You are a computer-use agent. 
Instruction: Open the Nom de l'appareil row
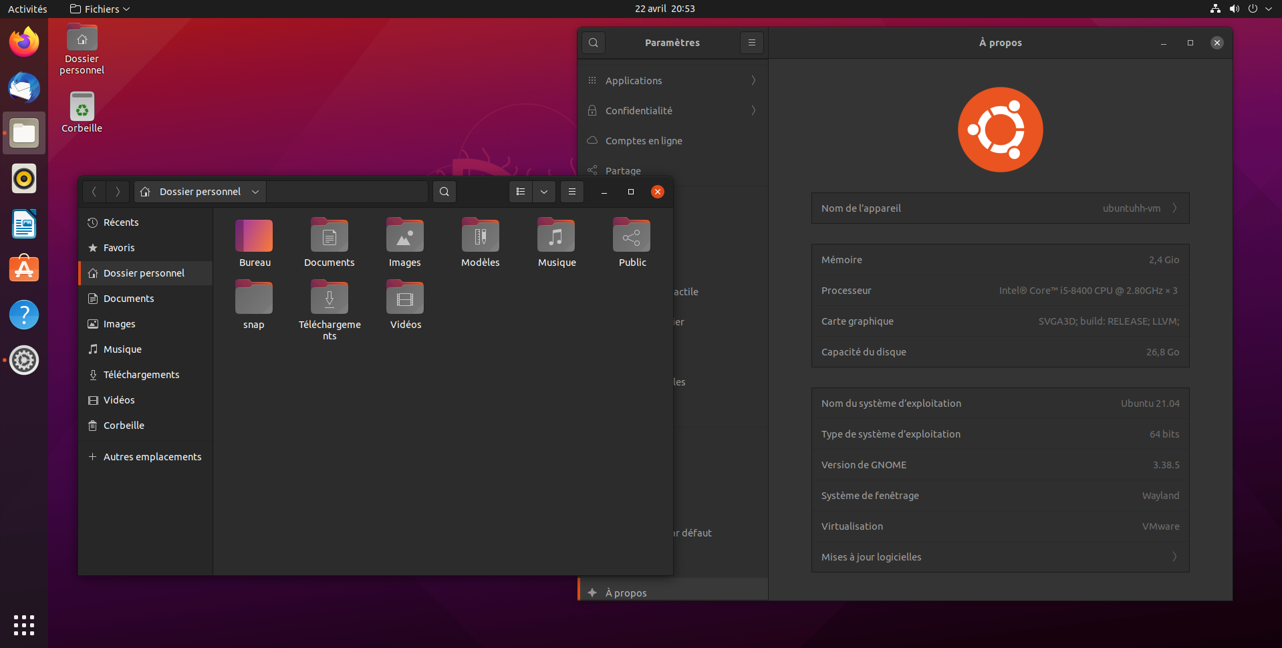(x=999, y=208)
